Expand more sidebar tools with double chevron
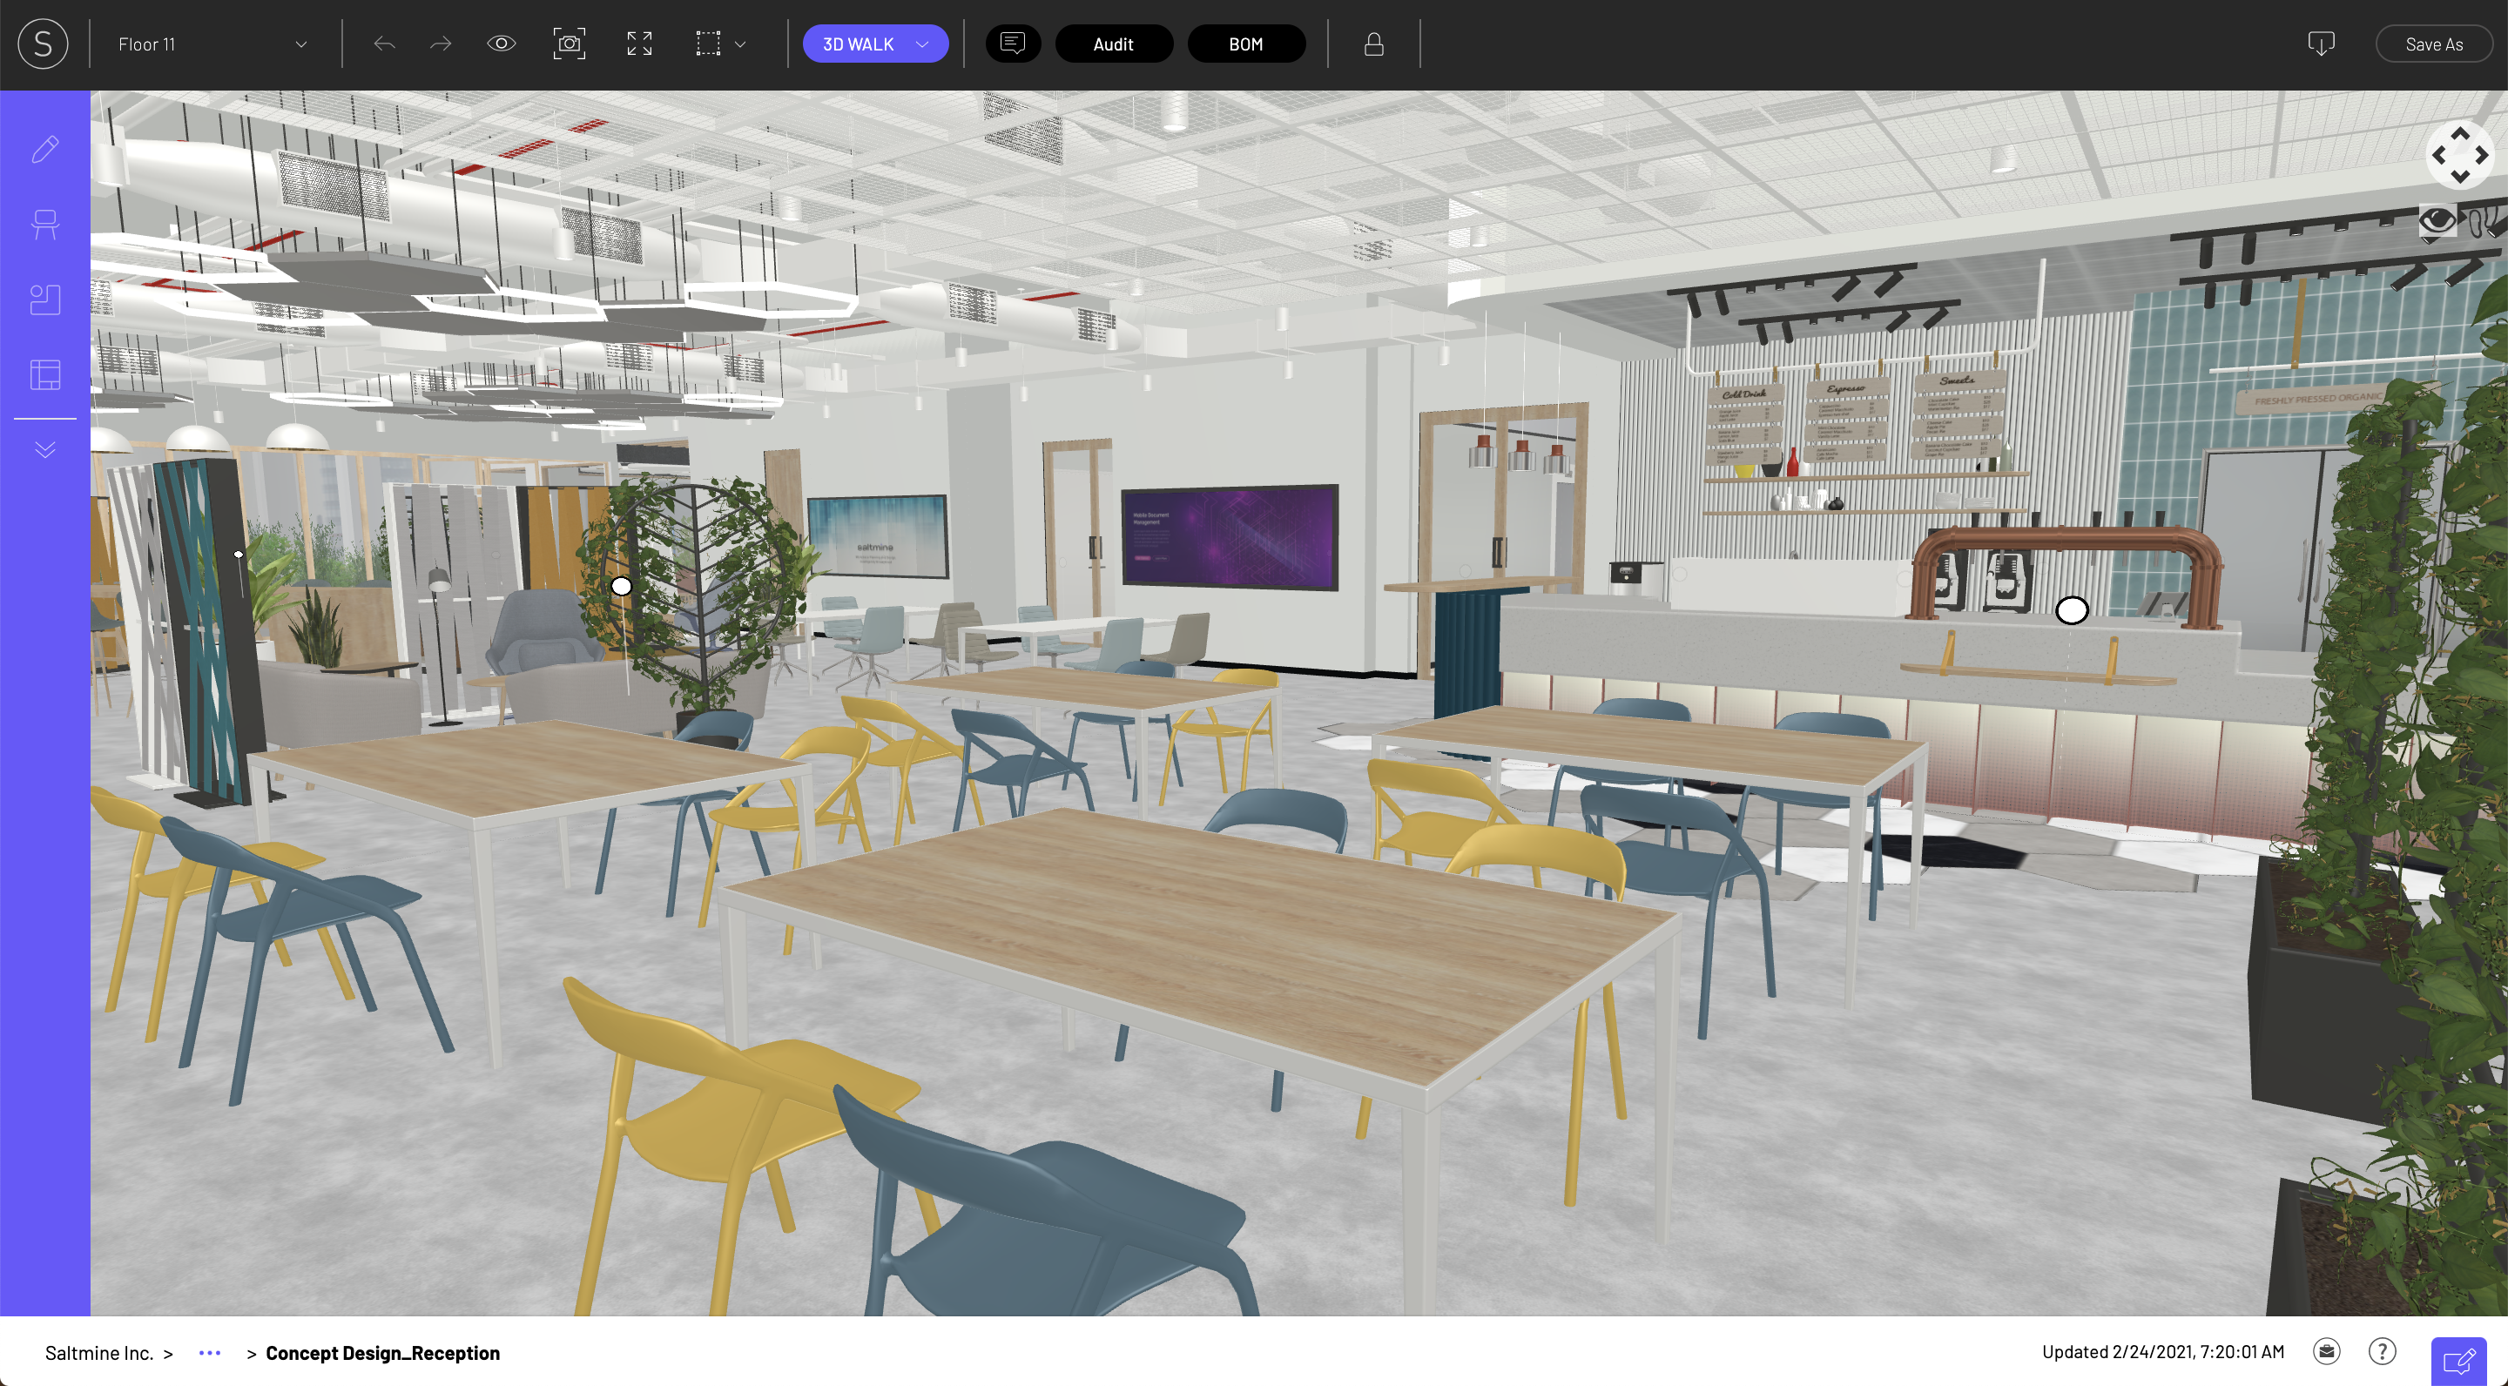2508x1386 pixels. click(x=44, y=450)
